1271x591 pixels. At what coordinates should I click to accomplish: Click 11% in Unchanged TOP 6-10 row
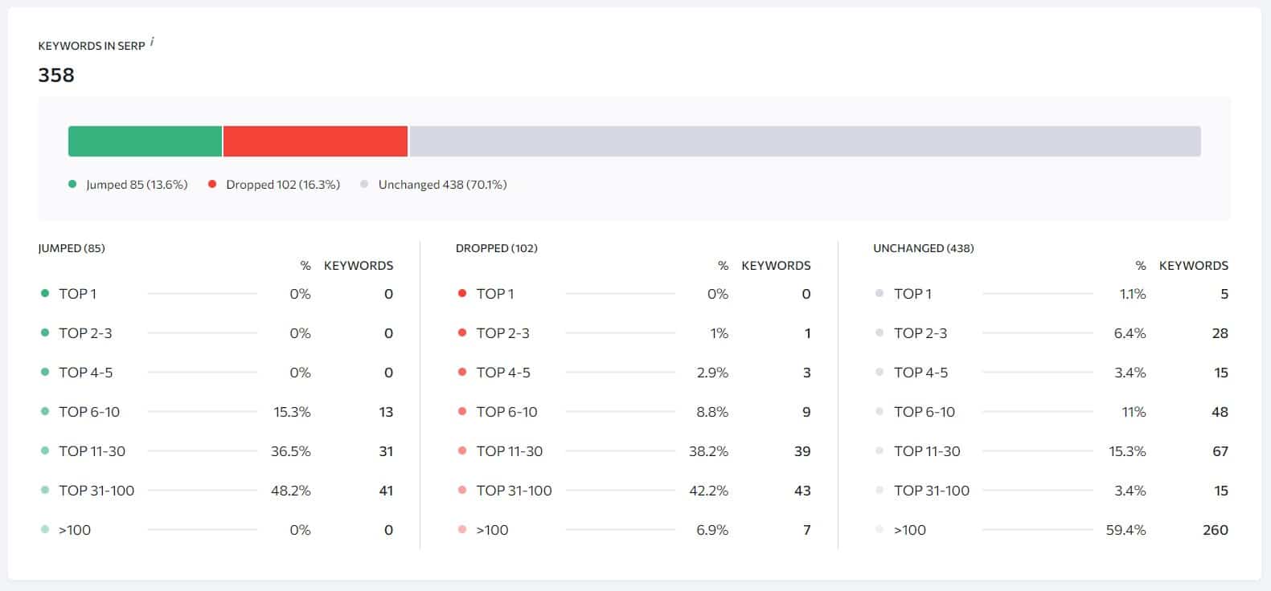click(1134, 412)
